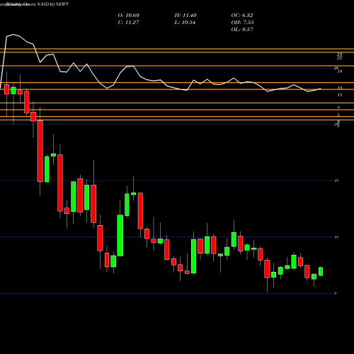
Task: Select the close value C: 11.27
Action: coord(128,22)
